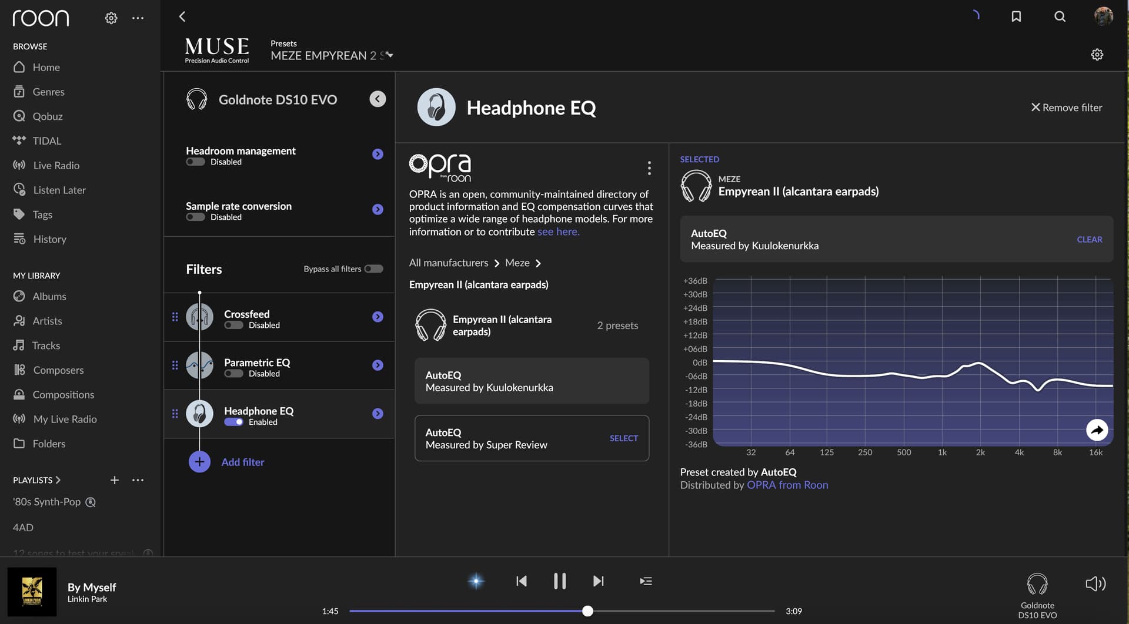Click the bookmark icon in top bar
Image resolution: width=1129 pixels, height=624 pixels.
click(1016, 16)
